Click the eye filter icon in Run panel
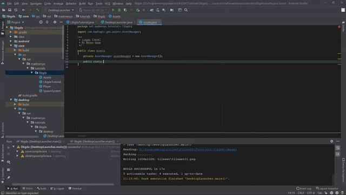Viewport: 346px width, 195px height. coord(9,162)
